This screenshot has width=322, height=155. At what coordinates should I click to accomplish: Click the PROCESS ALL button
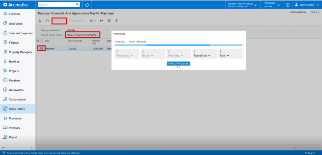point(77,21)
